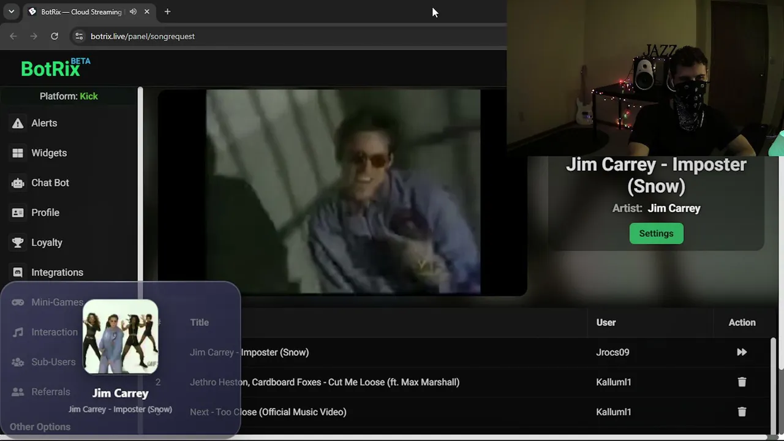Open the site information icon
This screenshot has height=441, width=784.
click(78, 36)
